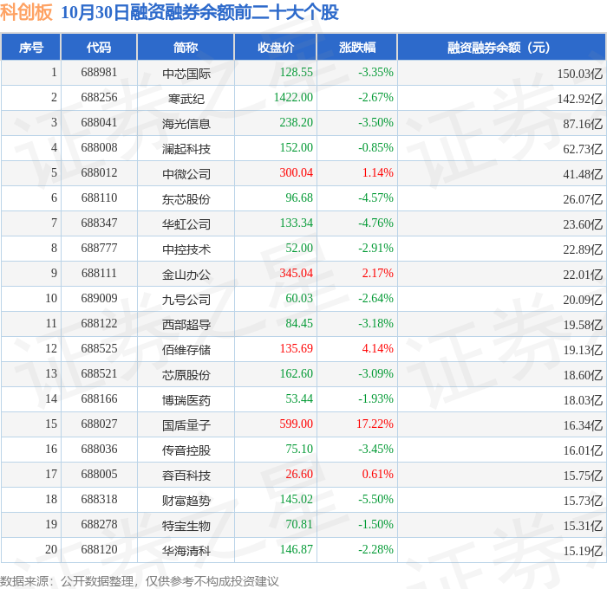Image resolution: width=607 pixels, height=589 pixels.
Task: Select the stock name 西部超导
Action: 186,325
